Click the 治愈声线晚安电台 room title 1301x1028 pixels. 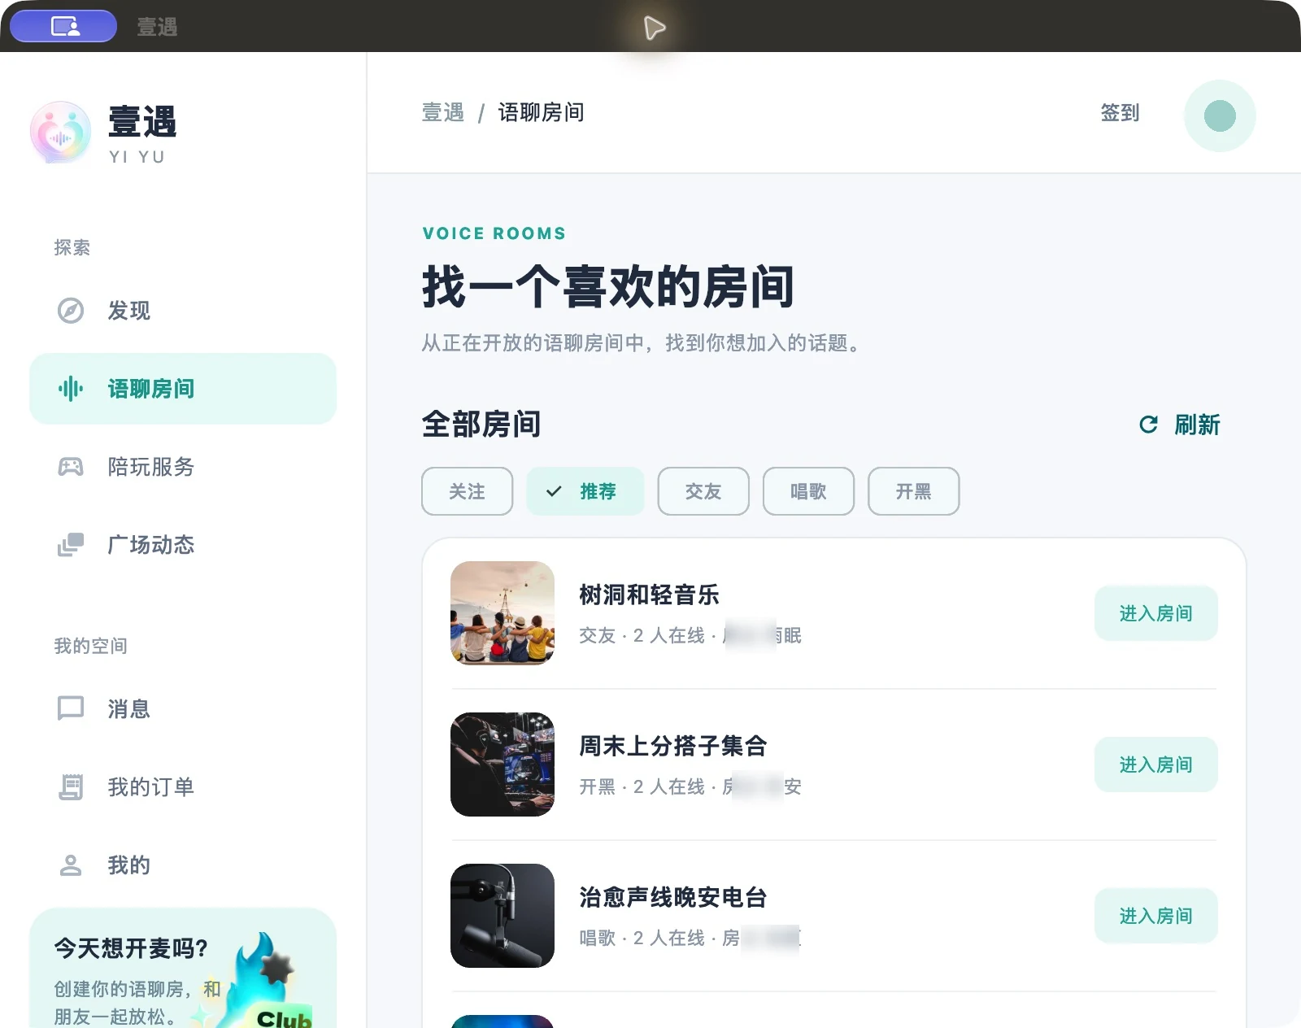[673, 897]
